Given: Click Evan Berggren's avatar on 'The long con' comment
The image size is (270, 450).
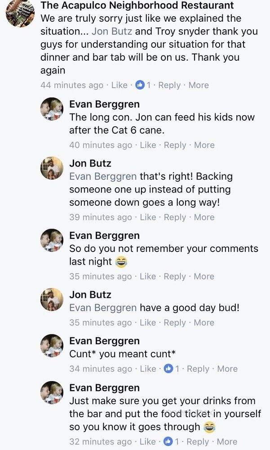Looking at the screenshot, I should pyautogui.click(x=52, y=109).
